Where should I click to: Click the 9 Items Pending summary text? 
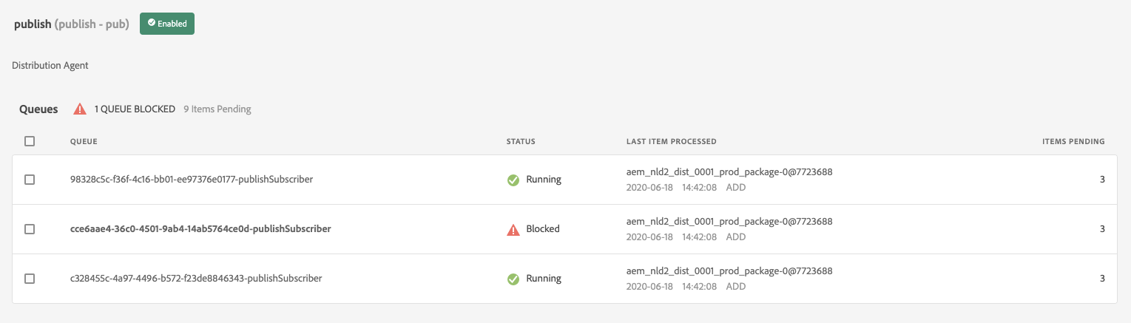[217, 109]
